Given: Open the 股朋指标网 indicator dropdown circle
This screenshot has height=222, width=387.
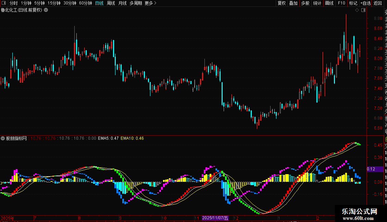Looking at the screenshot, I should click(x=3, y=138).
